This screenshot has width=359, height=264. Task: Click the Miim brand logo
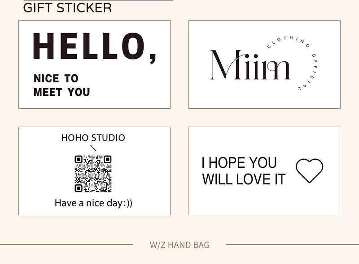(250, 65)
